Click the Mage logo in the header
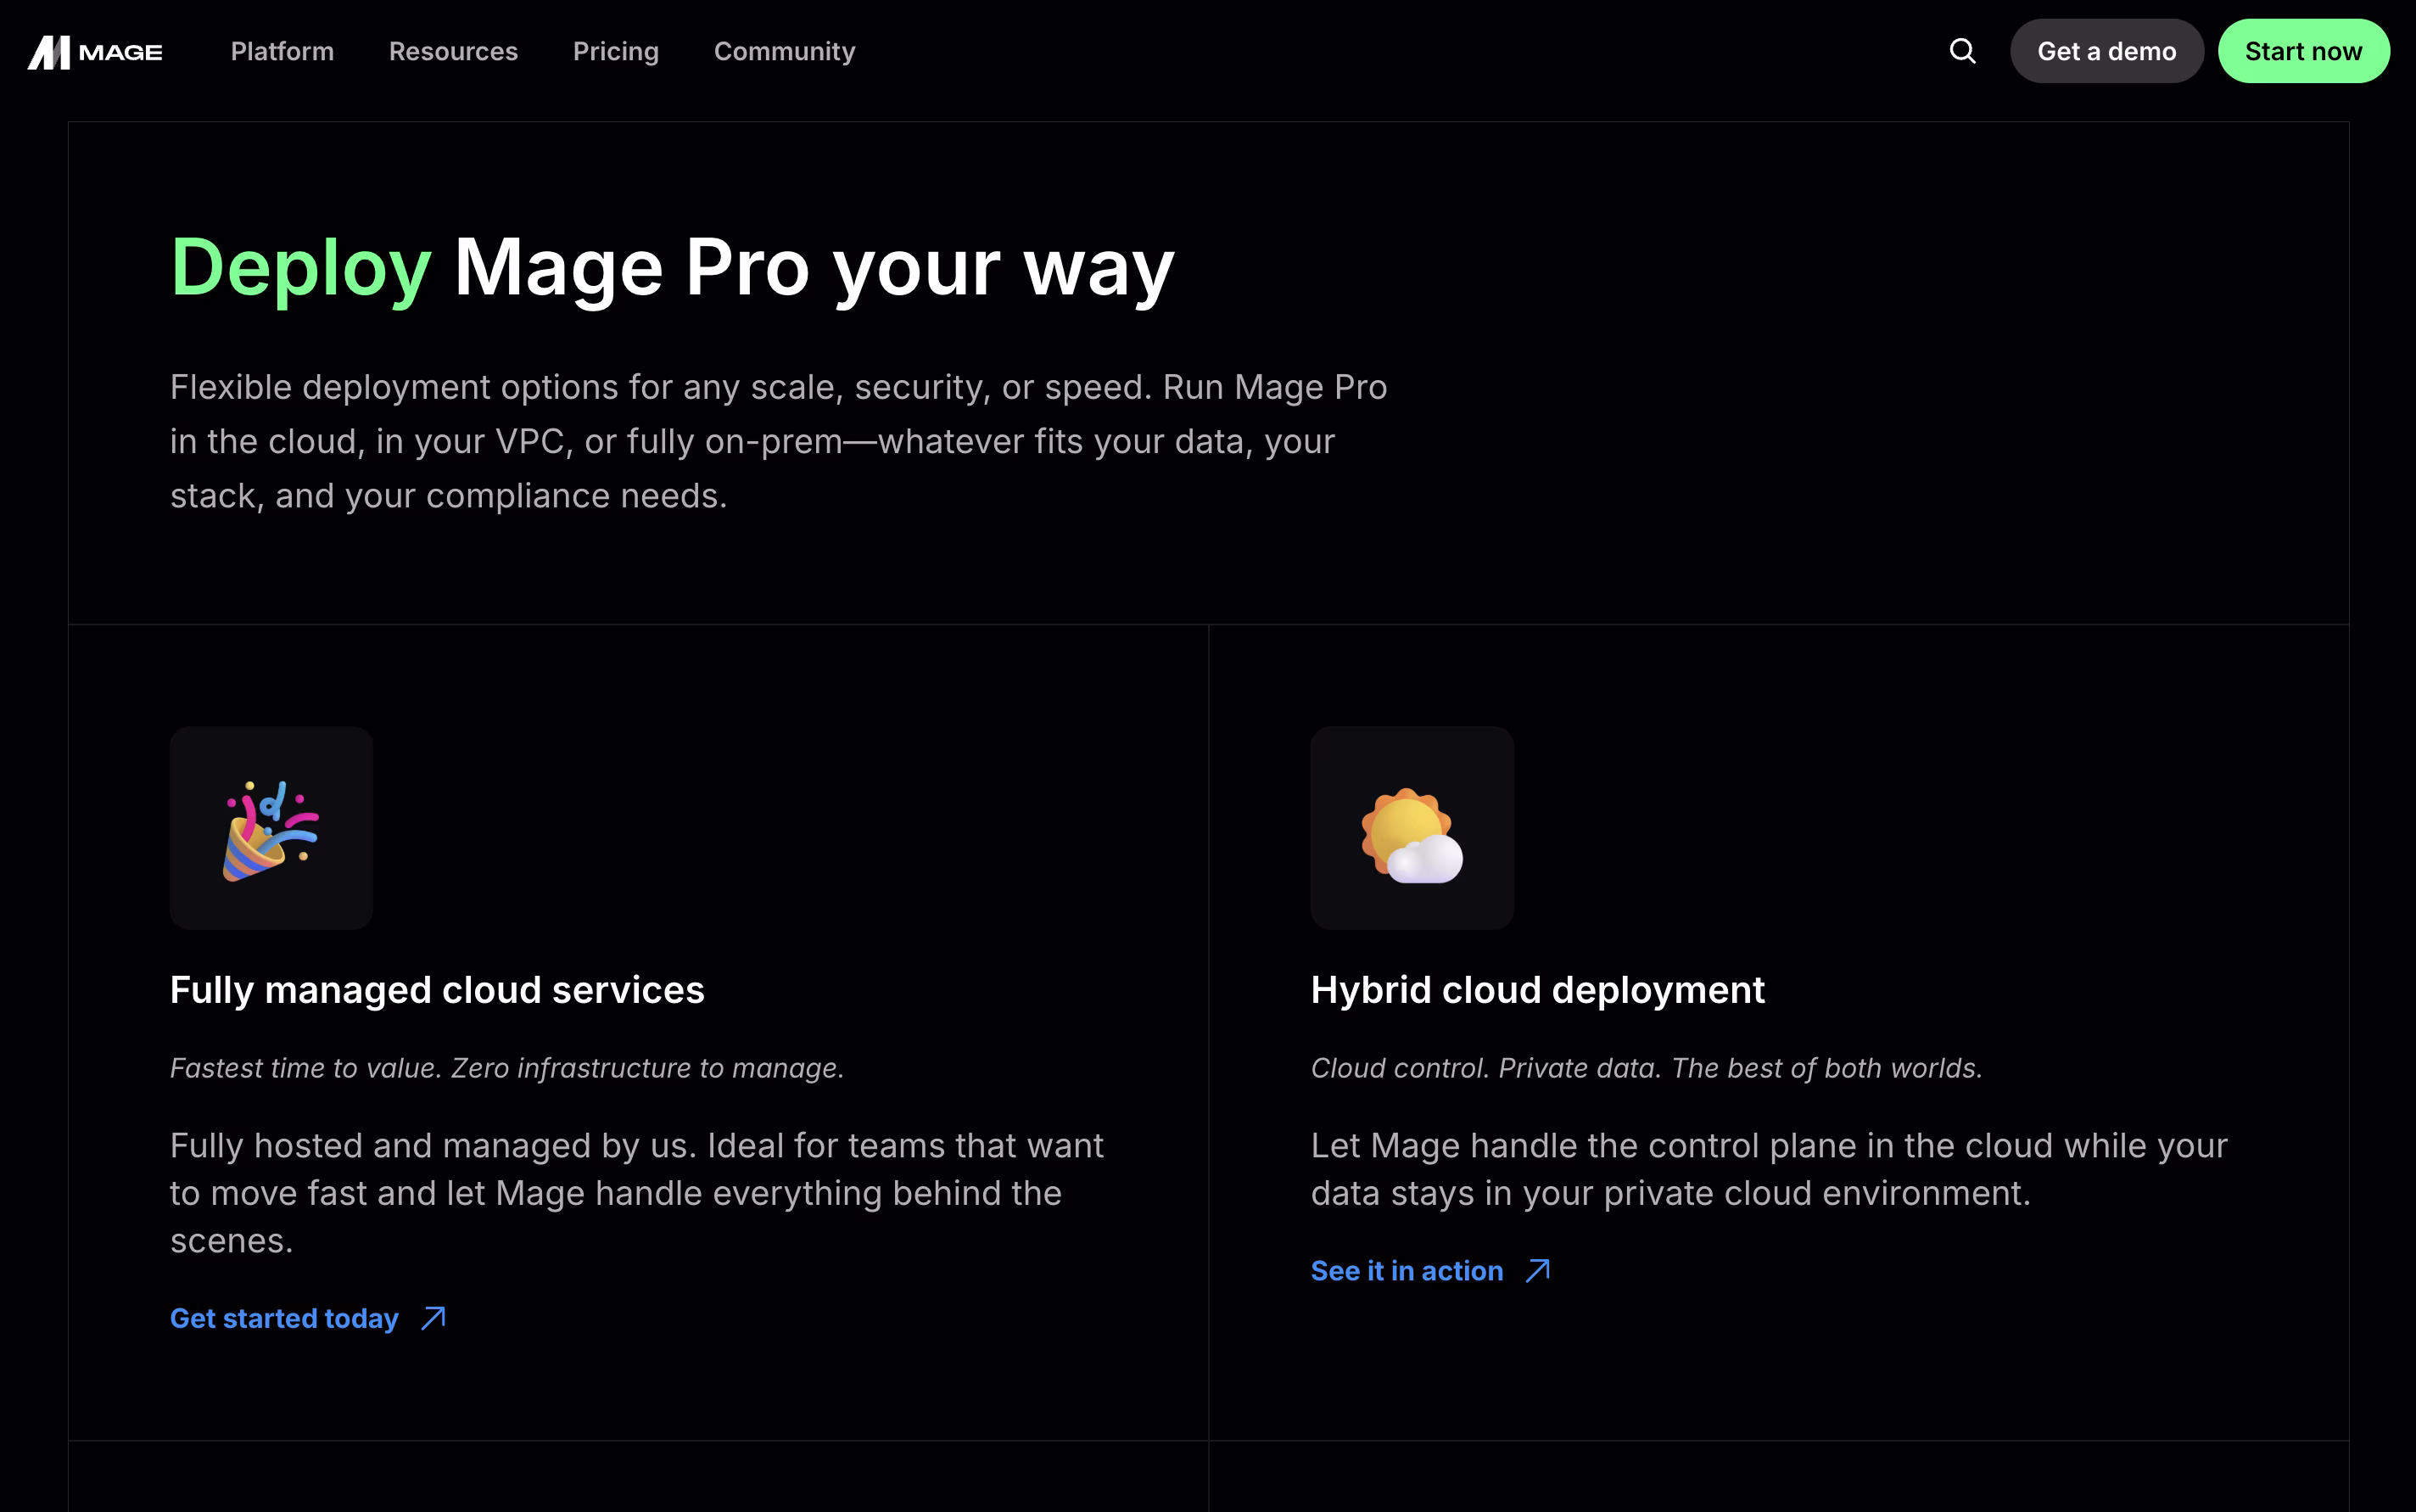The width and height of the screenshot is (2416, 1512). [x=95, y=52]
